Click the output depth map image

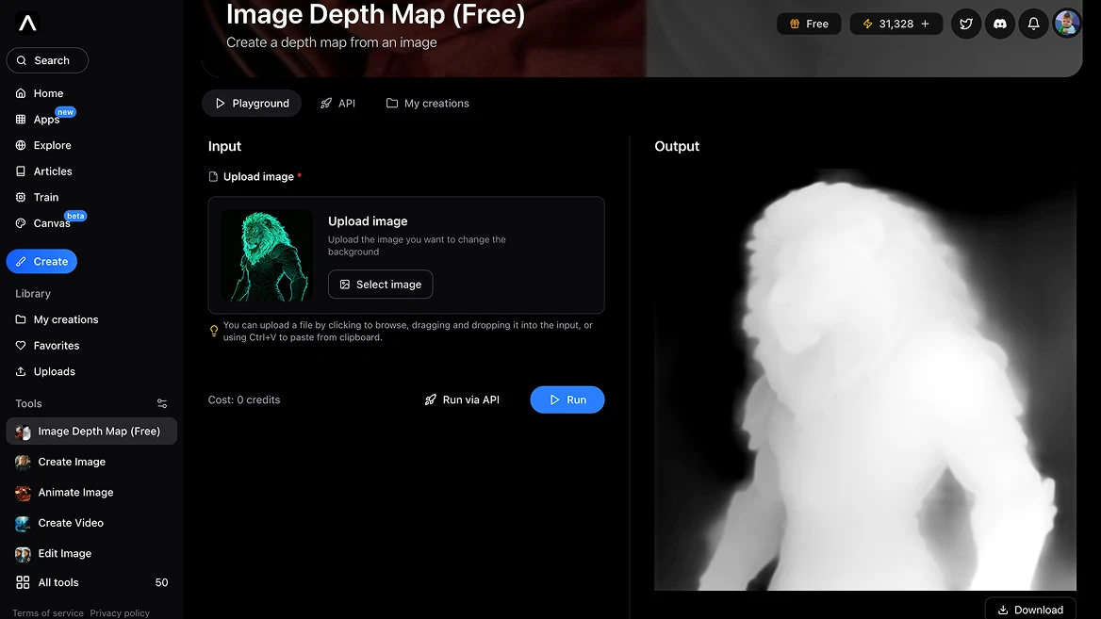tap(865, 380)
